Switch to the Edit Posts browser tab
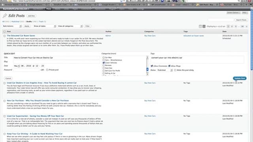 pyautogui.click(x=207, y=5)
